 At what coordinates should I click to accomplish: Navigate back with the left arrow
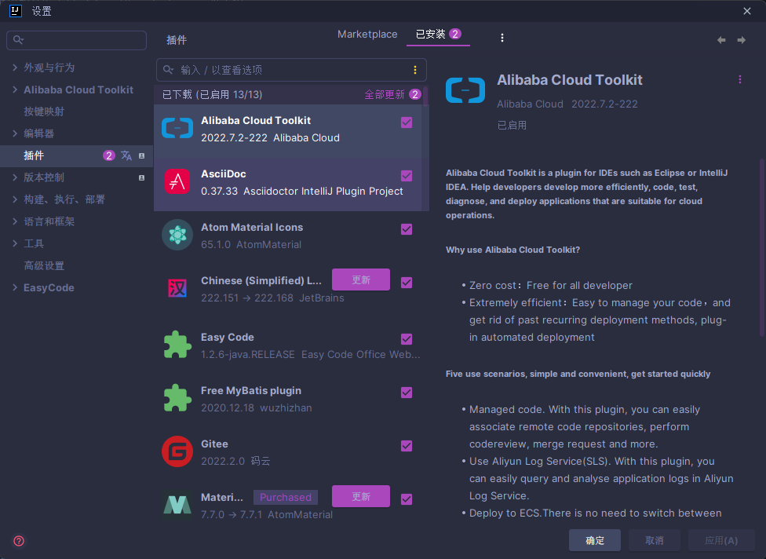[721, 40]
